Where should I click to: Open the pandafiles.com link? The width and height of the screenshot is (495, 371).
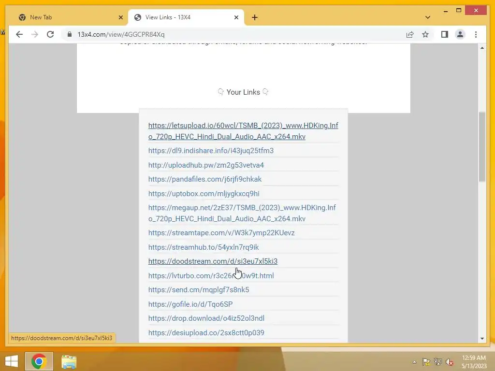205,179
